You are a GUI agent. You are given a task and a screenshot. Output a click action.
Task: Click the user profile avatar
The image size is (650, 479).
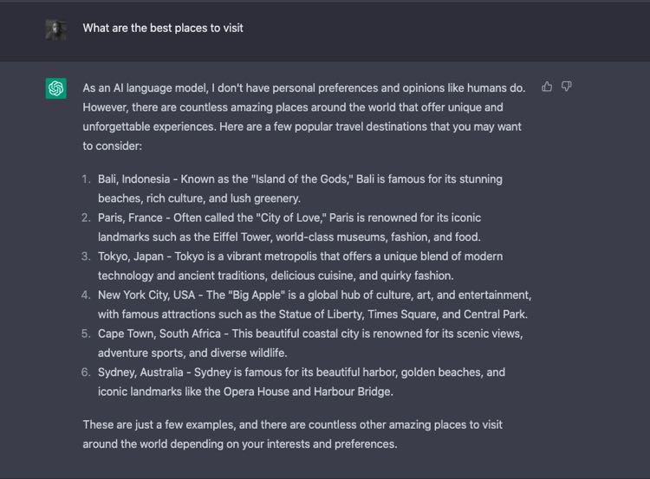pos(56,30)
